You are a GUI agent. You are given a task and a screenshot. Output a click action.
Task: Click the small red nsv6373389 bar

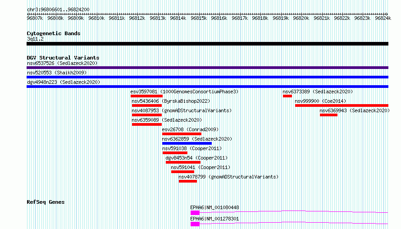tap(287, 96)
